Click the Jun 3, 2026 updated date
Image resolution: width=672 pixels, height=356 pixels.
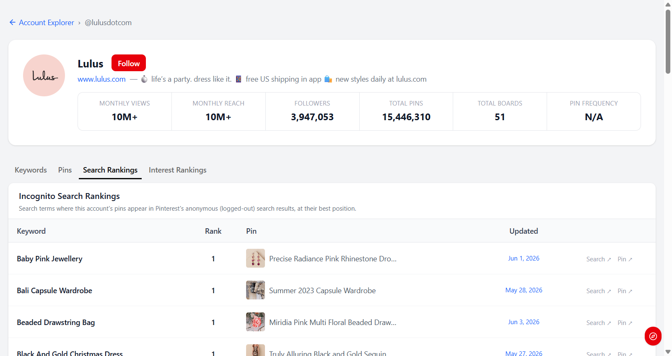(524, 322)
